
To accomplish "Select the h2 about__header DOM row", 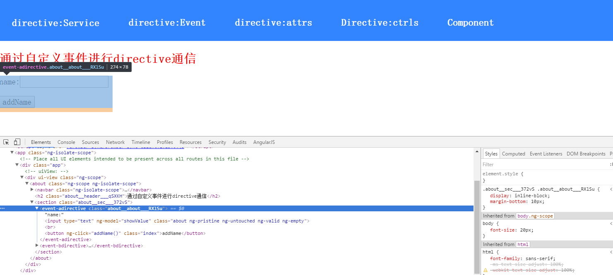I will [x=128, y=196].
